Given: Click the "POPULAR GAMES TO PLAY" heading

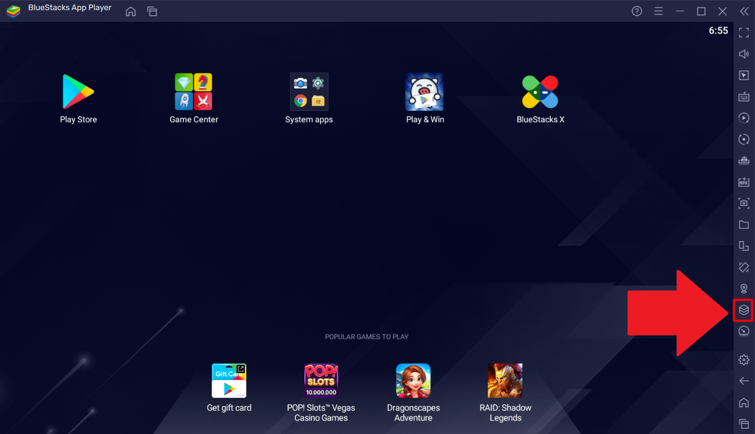Looking at the screenshot, I should [367, 337].
